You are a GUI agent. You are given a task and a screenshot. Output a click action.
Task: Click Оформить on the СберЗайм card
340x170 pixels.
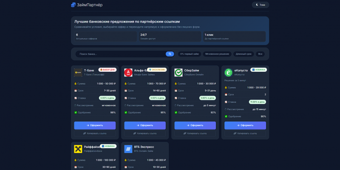195,125
